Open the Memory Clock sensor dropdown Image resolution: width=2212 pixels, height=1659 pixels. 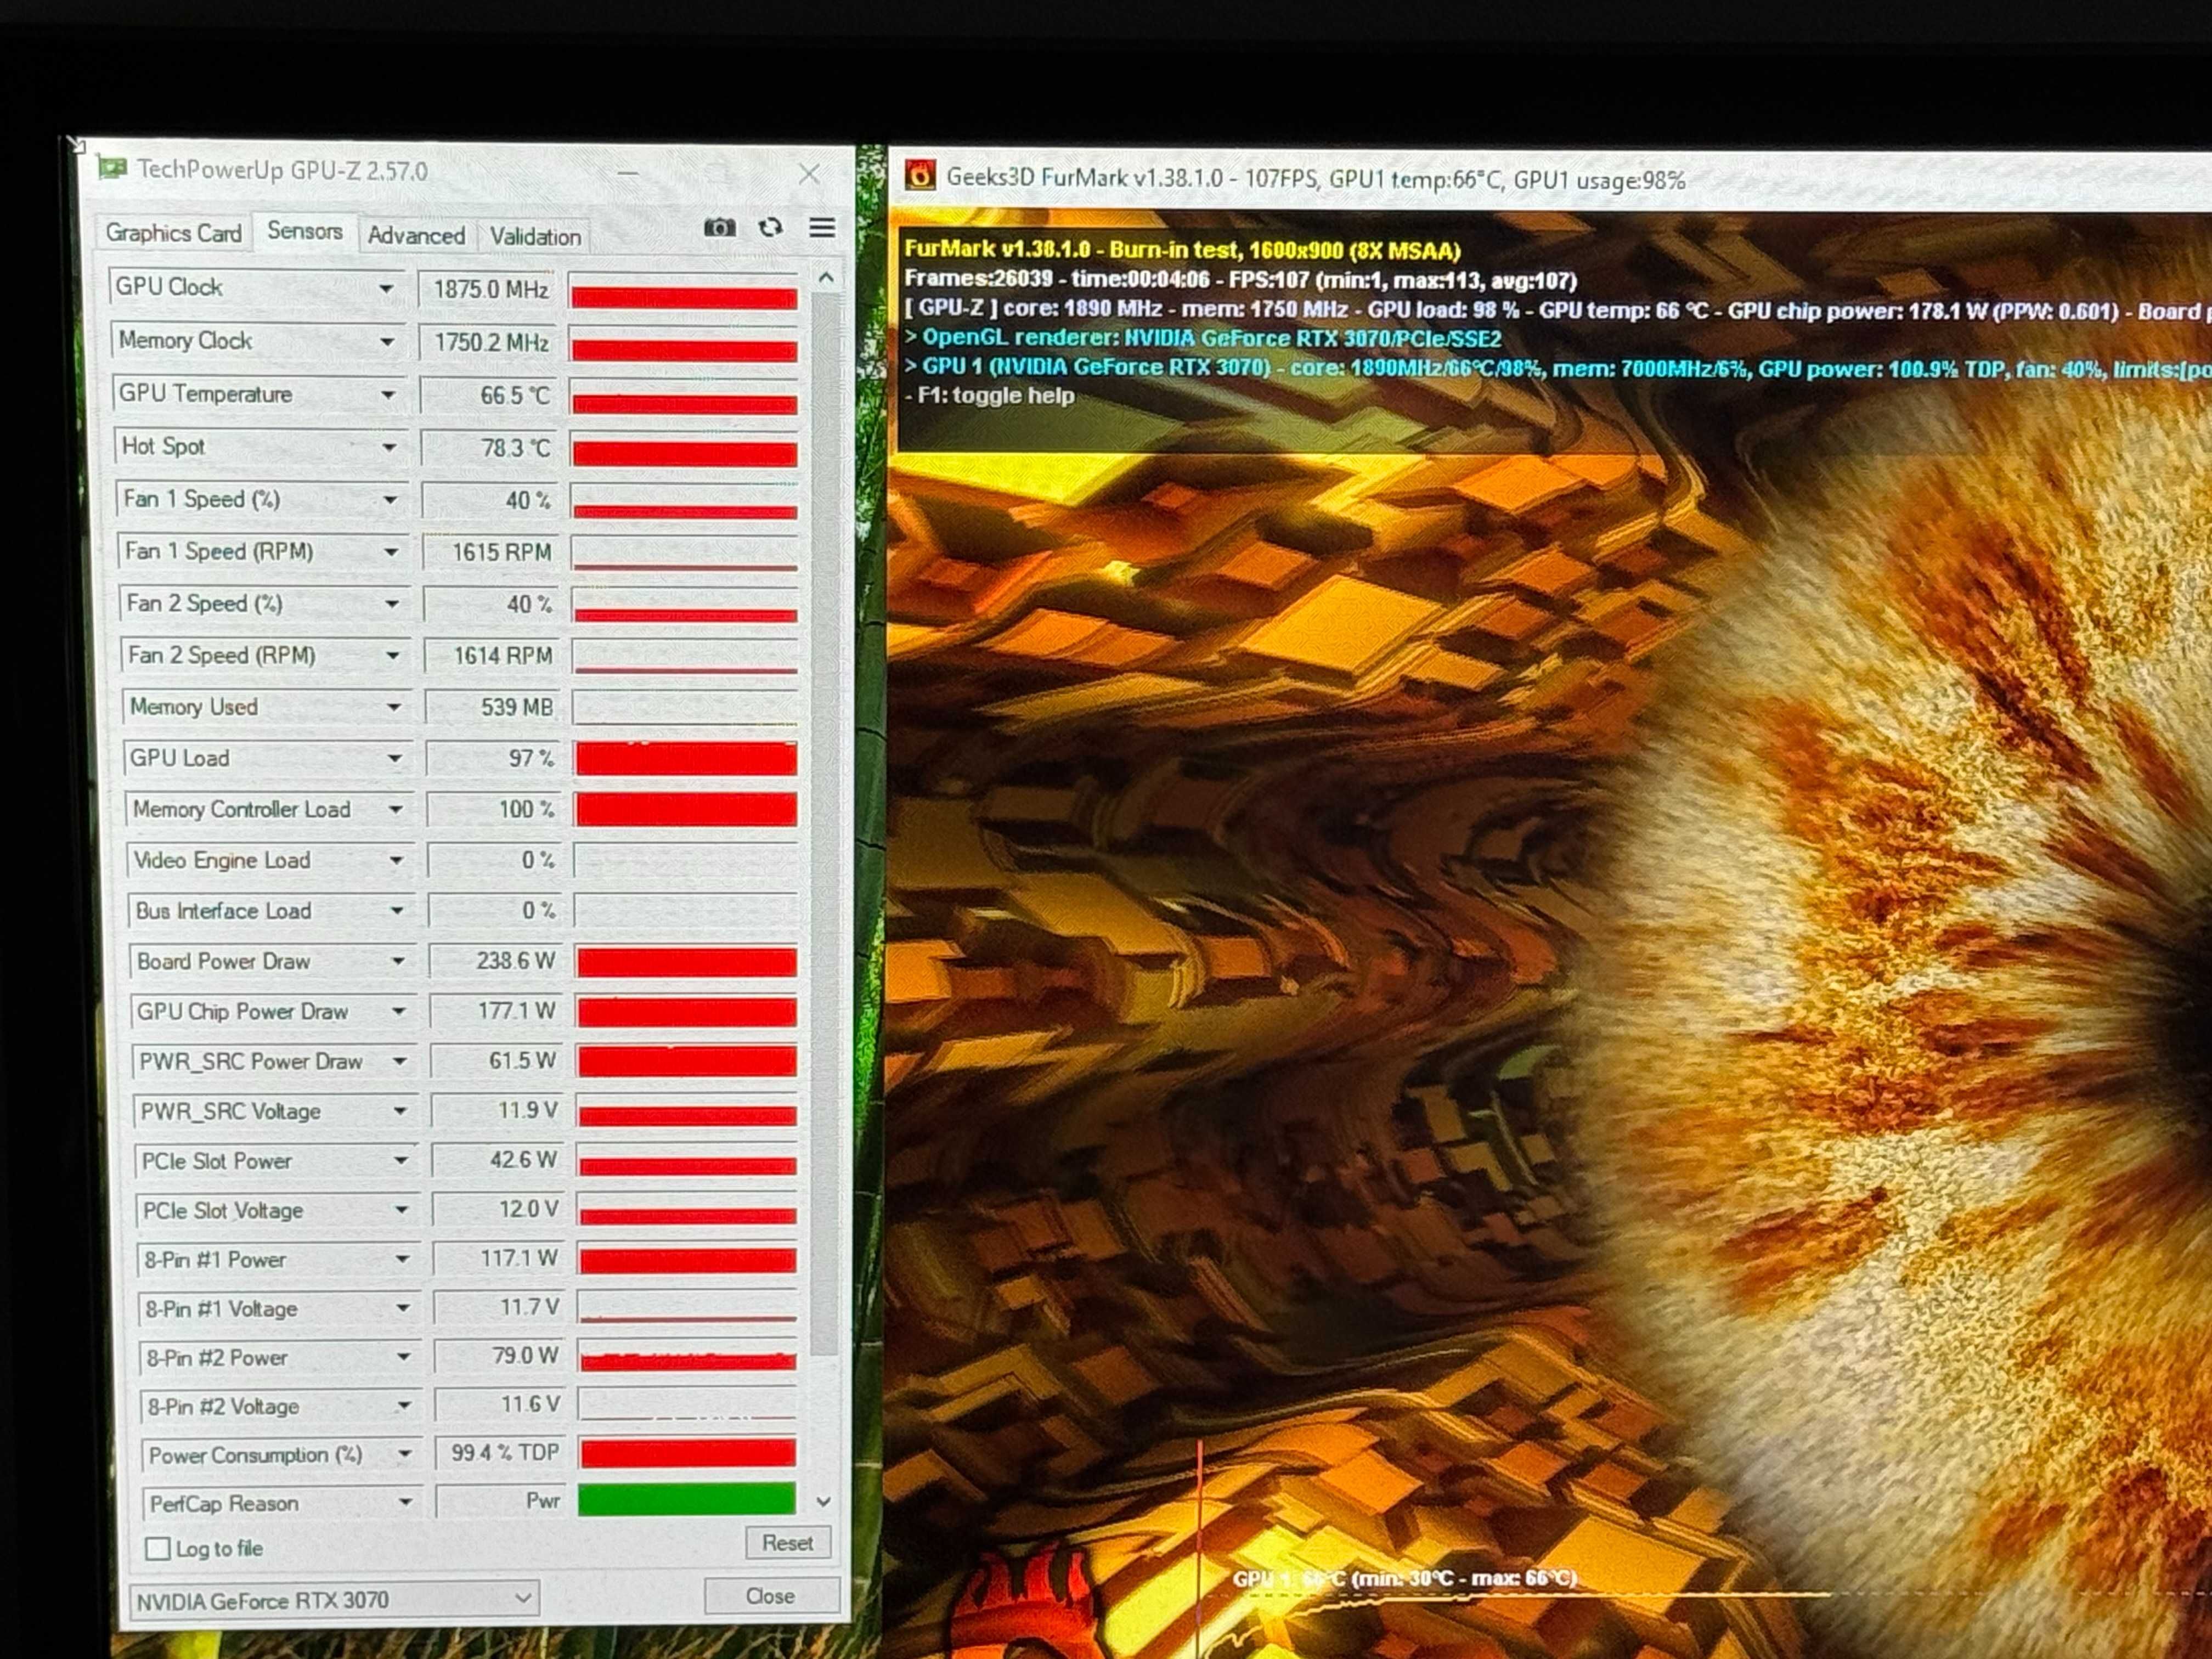(x=386, y=342)
